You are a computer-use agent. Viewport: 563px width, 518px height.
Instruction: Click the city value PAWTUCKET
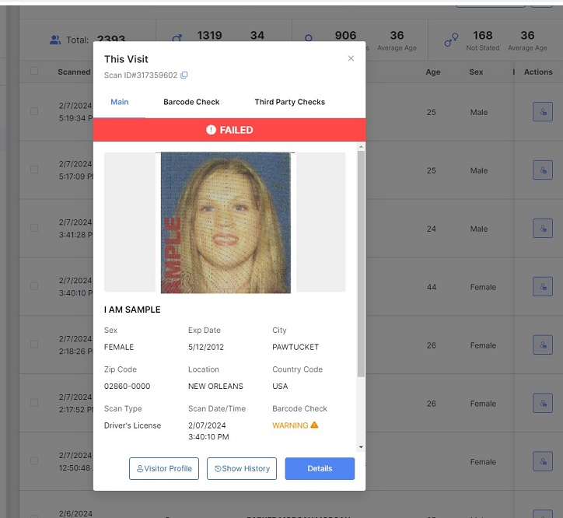295,347
